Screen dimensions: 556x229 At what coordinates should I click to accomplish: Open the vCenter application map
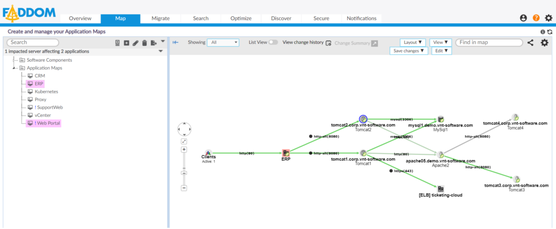[43, 115]
